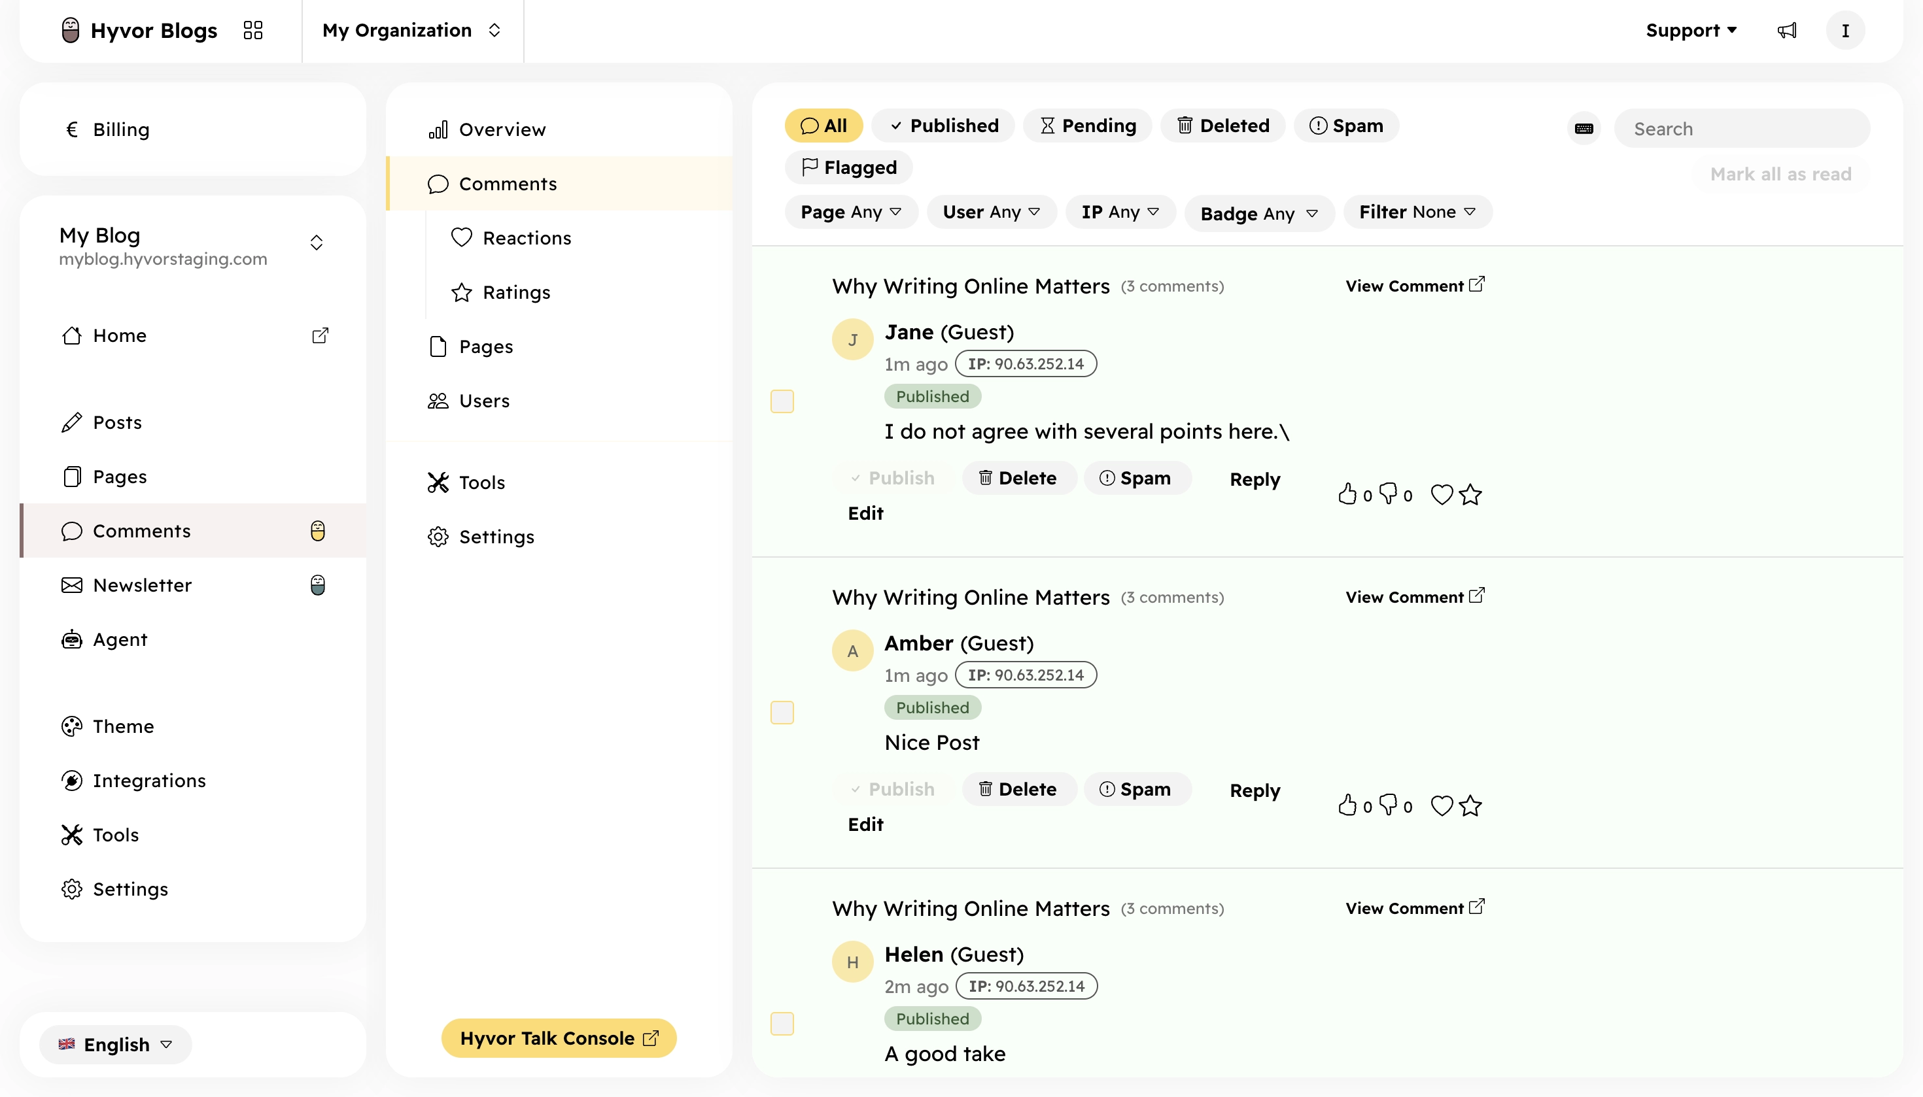Viewport: 1923px width, 1097px height.
Task: Click the Hyvor Blogs logo
Action: (139, 30)
